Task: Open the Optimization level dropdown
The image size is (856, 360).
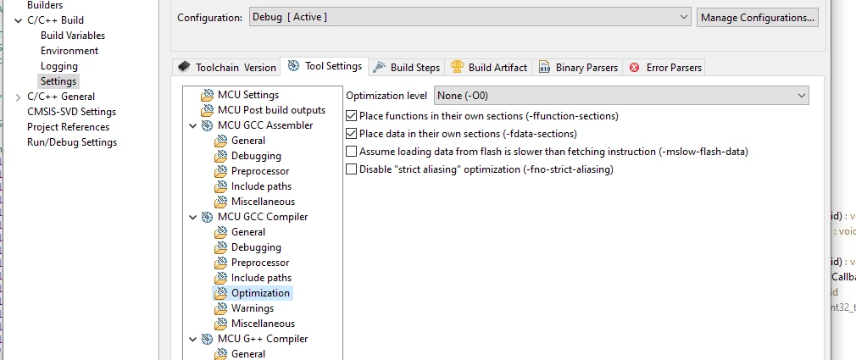Action: [621, 96]
